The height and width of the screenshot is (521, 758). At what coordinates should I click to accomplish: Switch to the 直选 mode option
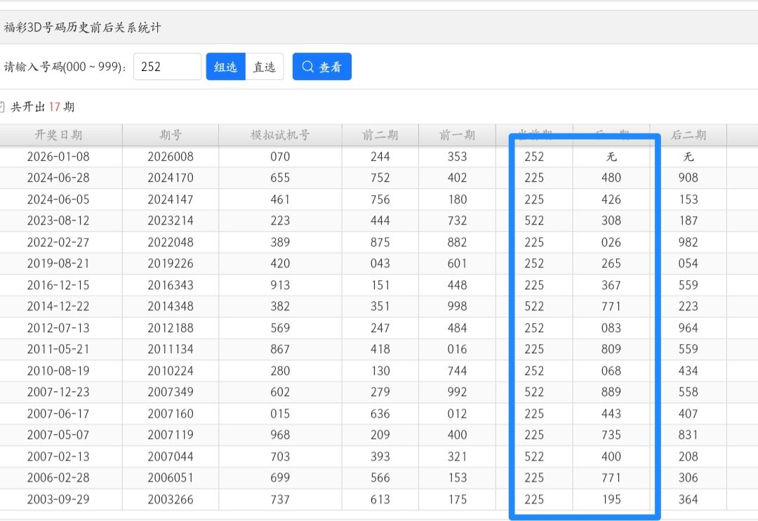[265, 67]
